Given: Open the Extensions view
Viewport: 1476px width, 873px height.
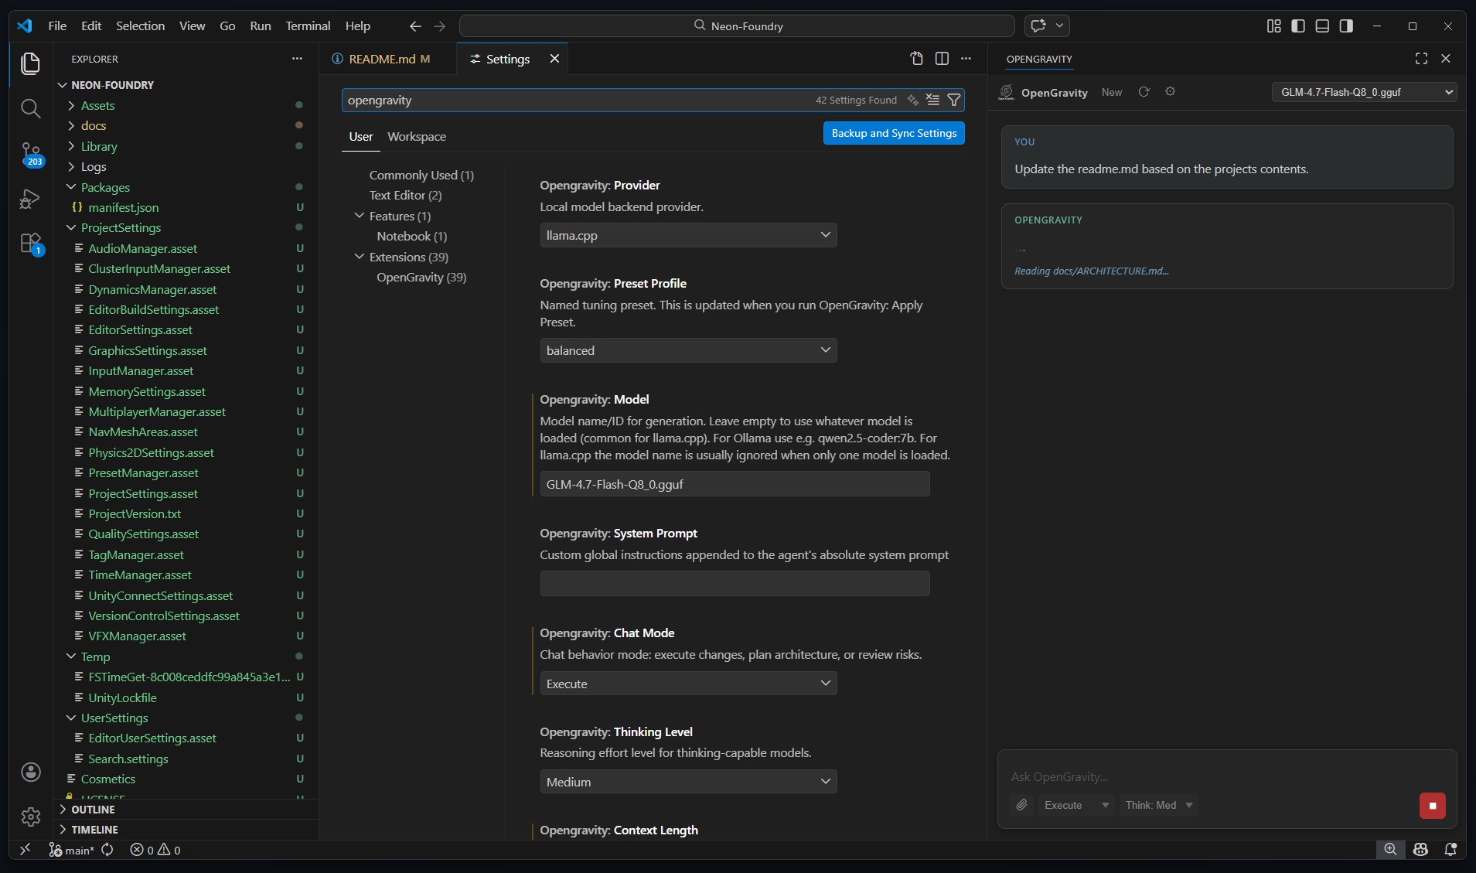Looking at the screenshot, I should coord(30,244).
